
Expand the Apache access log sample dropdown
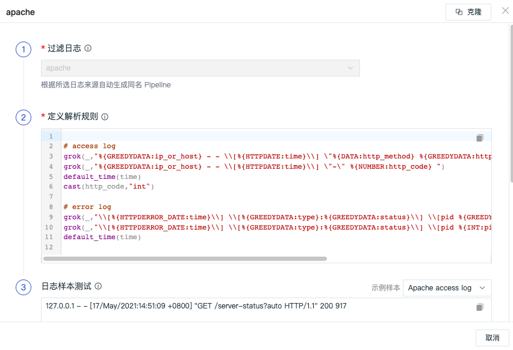pyautogui.click(x=447, y=288)
